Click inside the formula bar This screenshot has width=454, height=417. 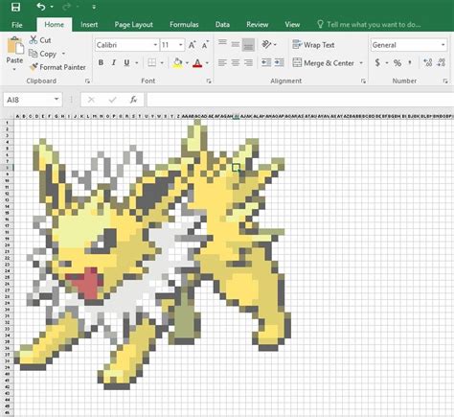(300, 100)
